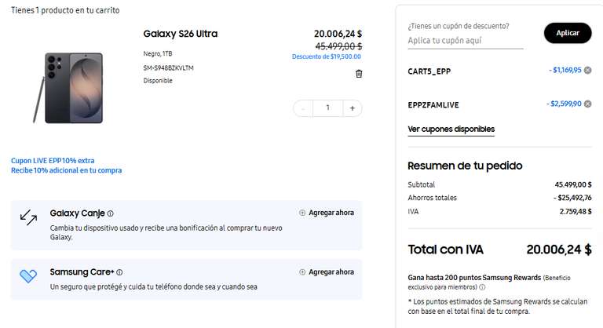Click the Samsung Care+ heart icon
Screen dimensions: 603x328
pyautogui.click(x=28, y=275)
